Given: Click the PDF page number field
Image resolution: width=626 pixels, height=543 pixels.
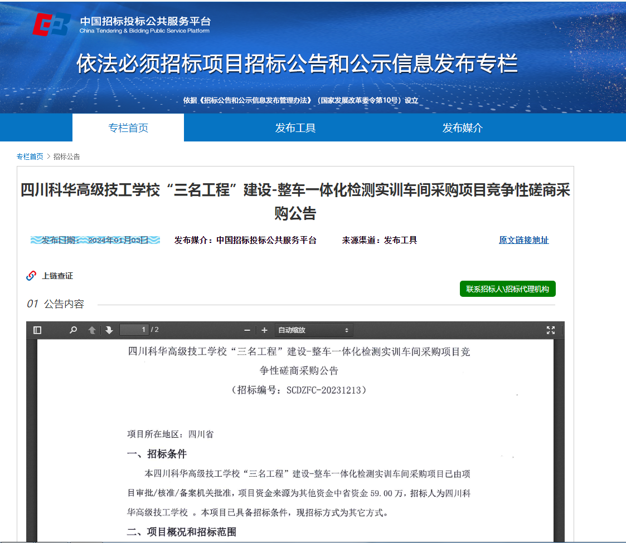Looking at the screenshot, I should pyautogui.click(x=134, y=330).
